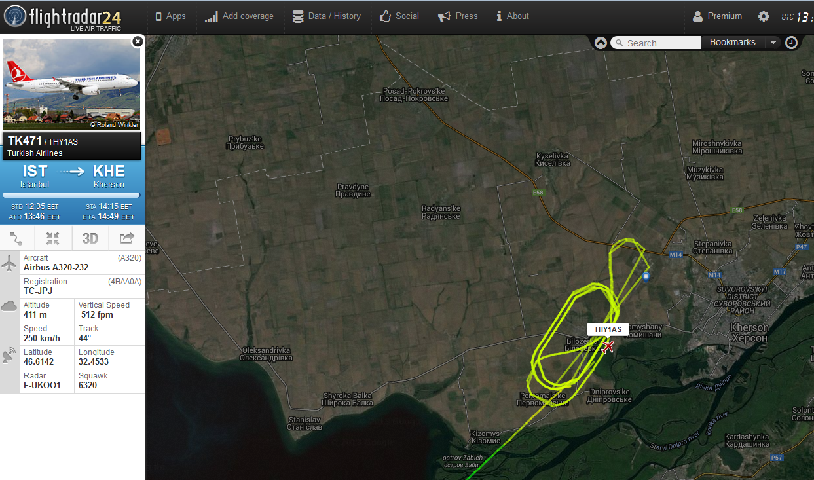Expand the Bookmarks dropdown arrow

pyautogui.click(x=773, y=43)
